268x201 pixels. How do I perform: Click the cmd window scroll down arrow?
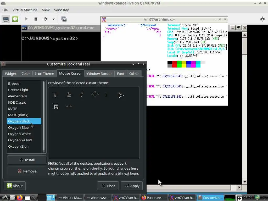(x=245, y=182)
